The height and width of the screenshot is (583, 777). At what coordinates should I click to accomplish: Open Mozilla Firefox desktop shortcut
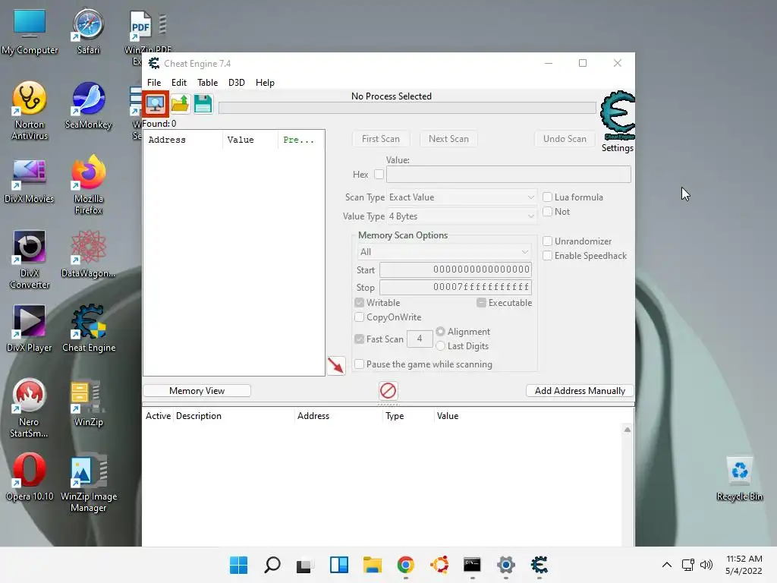(88, 185)
